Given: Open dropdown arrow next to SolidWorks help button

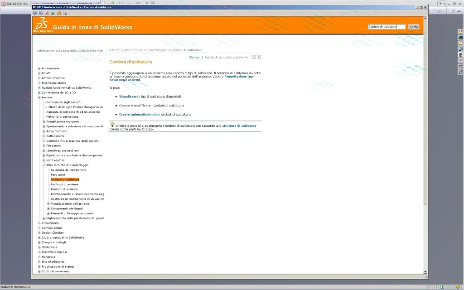Looking at the screenshot, I should [x=444, y=4].
